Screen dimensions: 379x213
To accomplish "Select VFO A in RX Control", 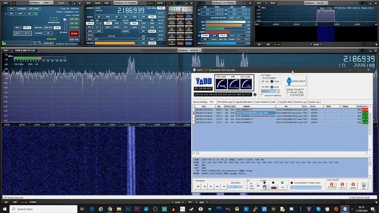I will tap(89, 24).
